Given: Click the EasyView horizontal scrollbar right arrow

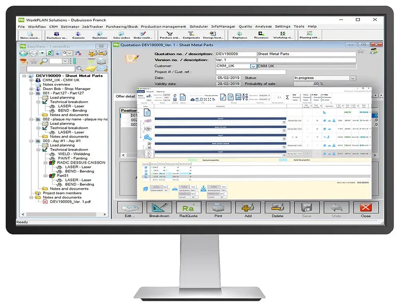Looking at the screenshot, I should click(104, 215).
